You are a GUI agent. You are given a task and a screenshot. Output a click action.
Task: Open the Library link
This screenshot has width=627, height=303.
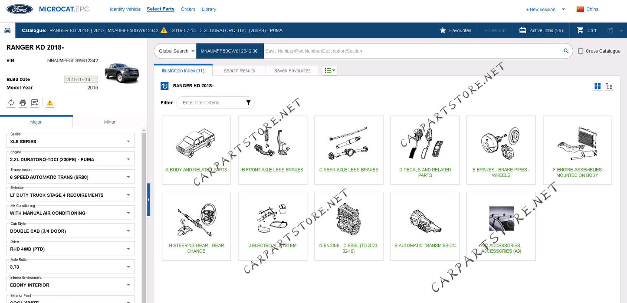pyautogui.click(x=209, y=9)
